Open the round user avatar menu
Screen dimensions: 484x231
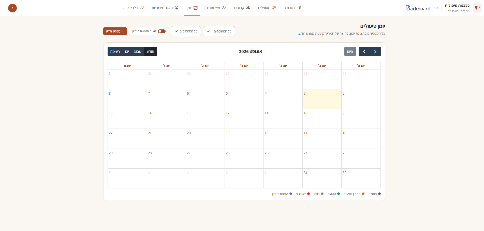[12, 8]
